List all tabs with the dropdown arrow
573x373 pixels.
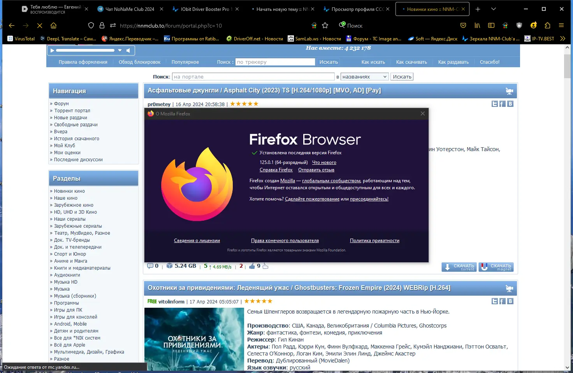pyautogui.click(x=494, y=9)
